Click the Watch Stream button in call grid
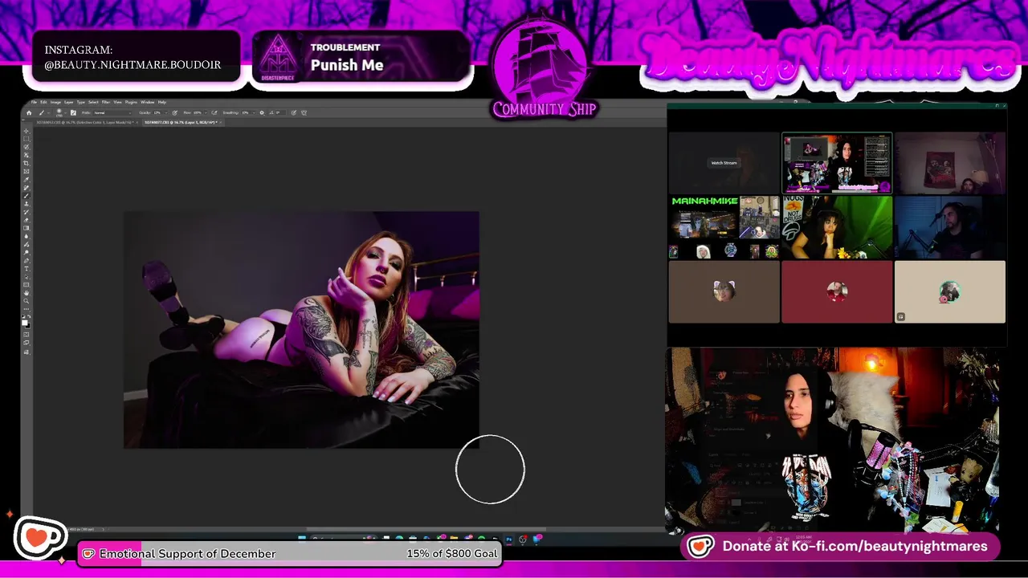 click(724, 163)
